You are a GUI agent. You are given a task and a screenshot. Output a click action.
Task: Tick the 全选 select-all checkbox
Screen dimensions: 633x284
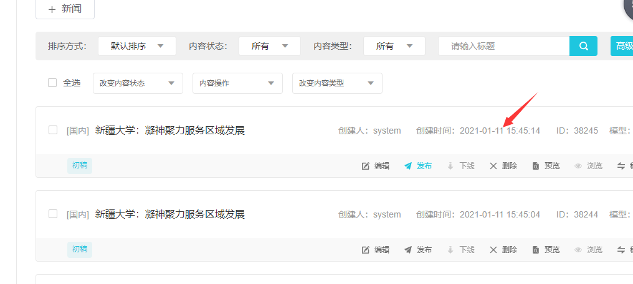point(52,83)
